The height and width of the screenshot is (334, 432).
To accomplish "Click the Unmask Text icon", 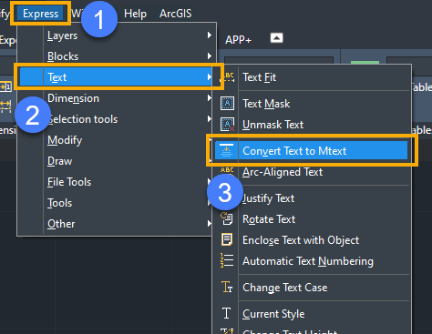I will [x=227, y=125].
